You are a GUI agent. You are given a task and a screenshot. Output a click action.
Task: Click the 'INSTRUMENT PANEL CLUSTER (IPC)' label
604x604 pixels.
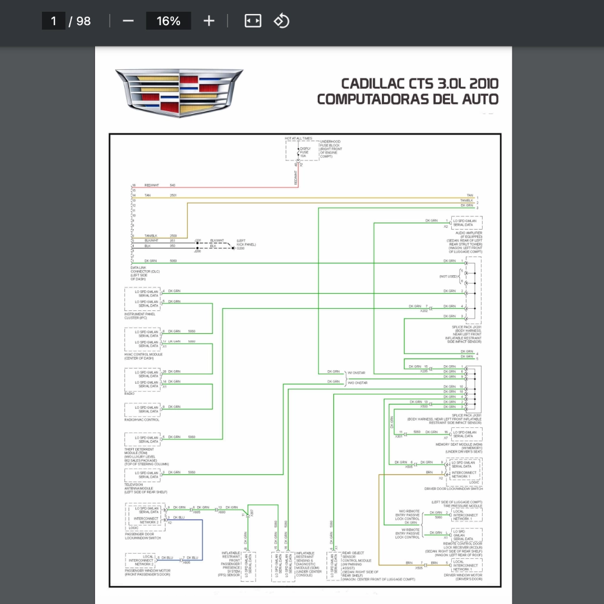140,316
